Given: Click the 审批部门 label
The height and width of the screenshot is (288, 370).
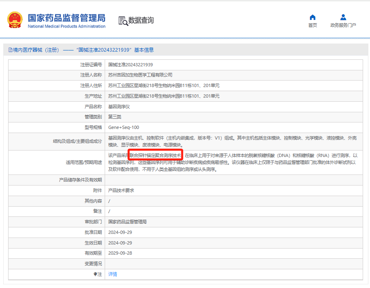Looking at the screenshot, I should click(93, 222).
